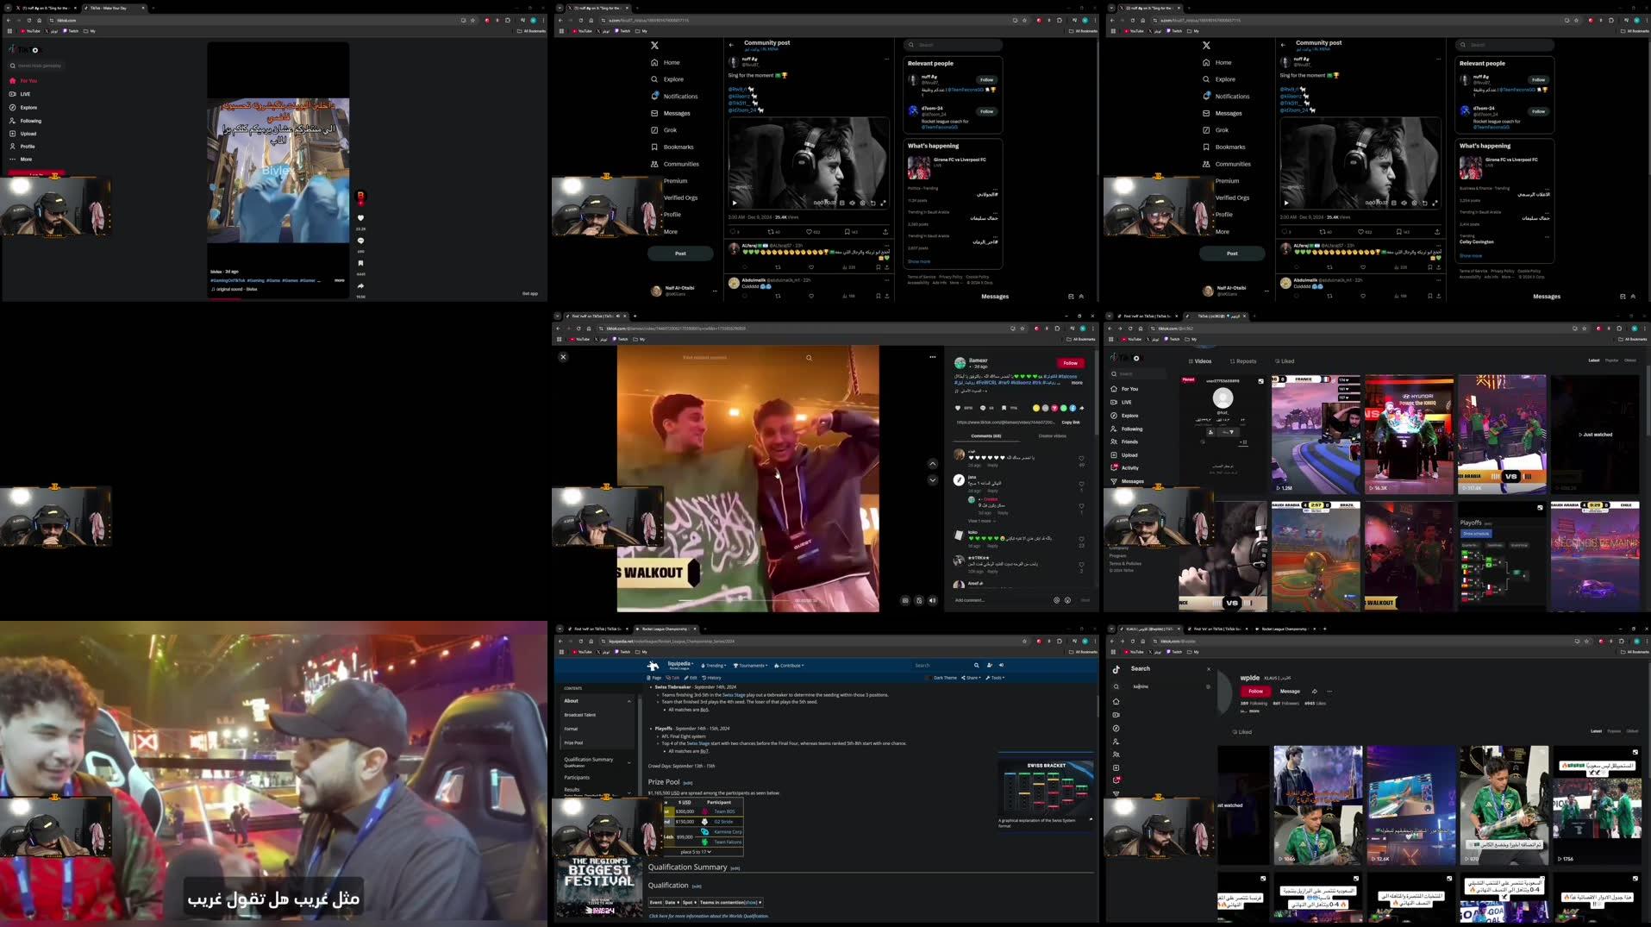Follow ilamexr with the red Follow button
1651x927 pixels.
1070,363
